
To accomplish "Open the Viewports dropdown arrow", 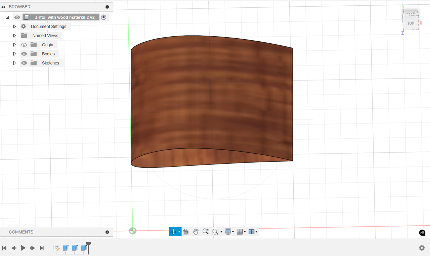I will pyautogui.click(x=256, y=232).
